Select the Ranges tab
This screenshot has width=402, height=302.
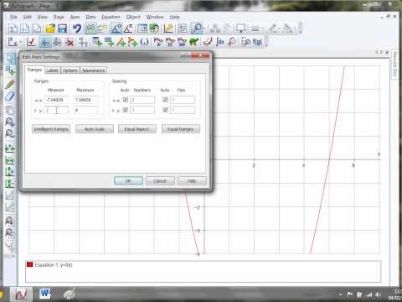click(34, 70)
